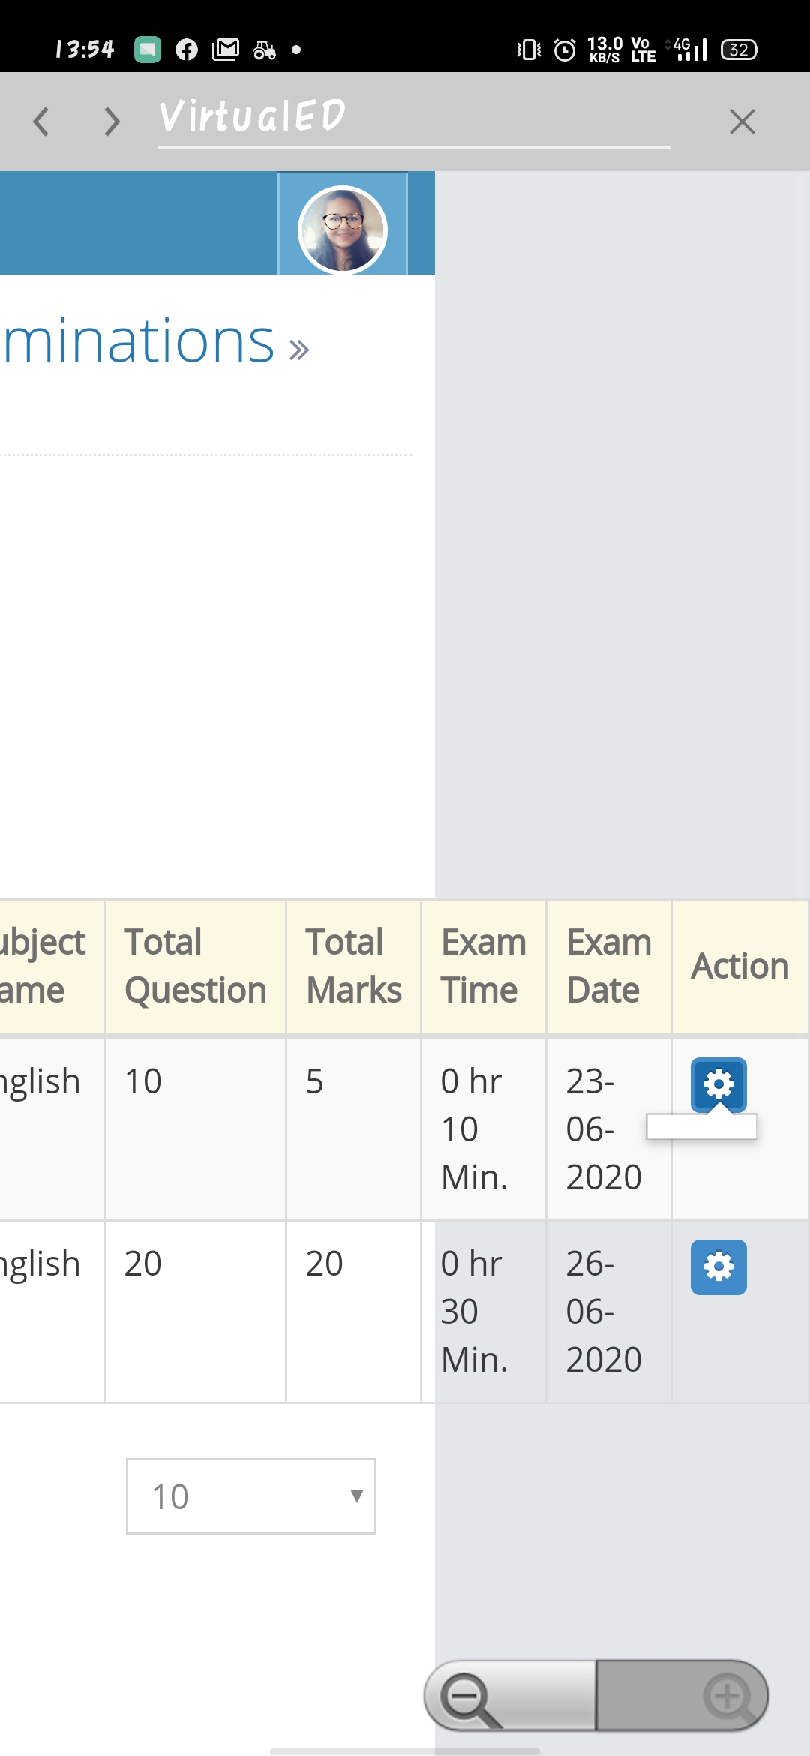Close the VirtualED browser view
The height and width of the screenshot is (1756, 810).
tap(742, 121)
